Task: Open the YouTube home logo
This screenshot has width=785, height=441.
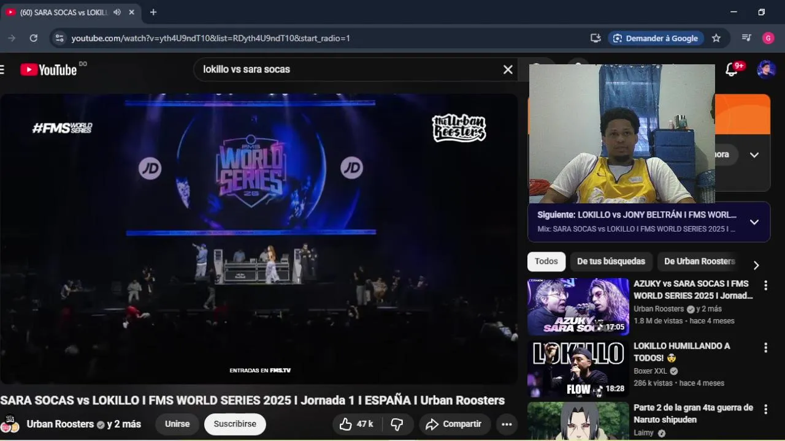Action: (x=48, y=69)
